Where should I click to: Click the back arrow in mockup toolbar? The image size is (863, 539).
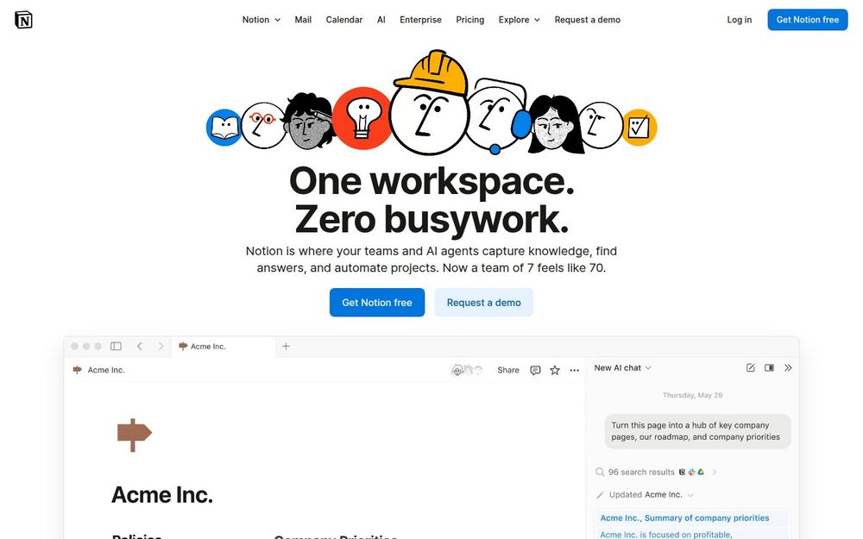140,346
